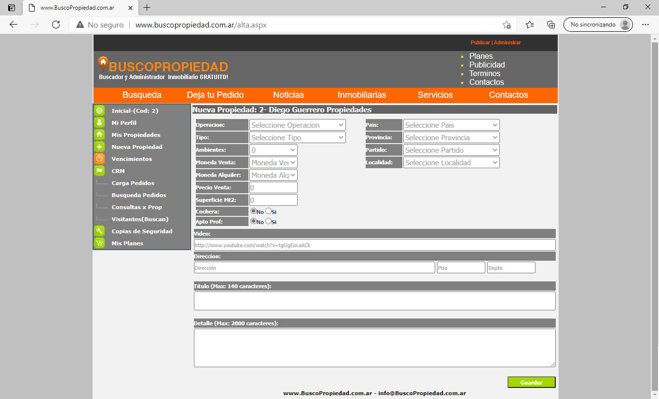This screenshot has width=659, height=399.
Task: Reload the page with the refresh icon
Action: click(56, 25)
